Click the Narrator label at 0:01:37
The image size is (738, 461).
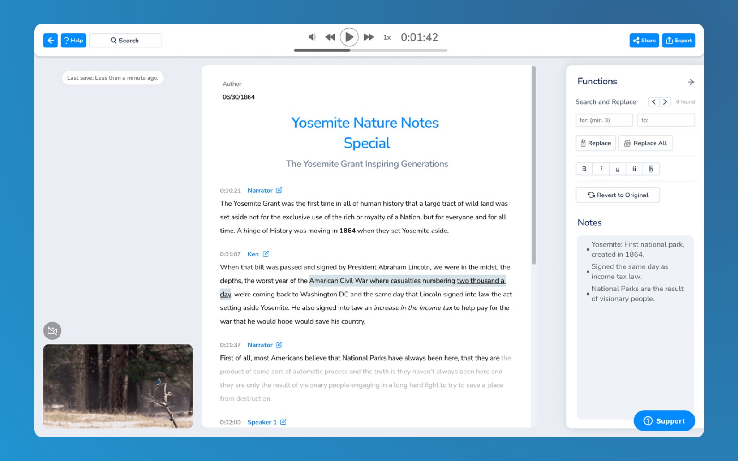(x=260, y=345)
